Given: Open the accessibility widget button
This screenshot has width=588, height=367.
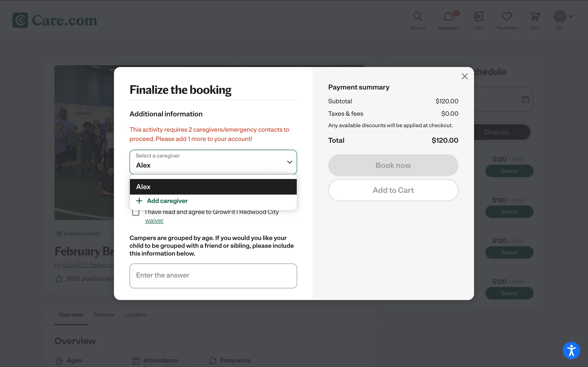Looking at the screenshot, I should [571, 350].
